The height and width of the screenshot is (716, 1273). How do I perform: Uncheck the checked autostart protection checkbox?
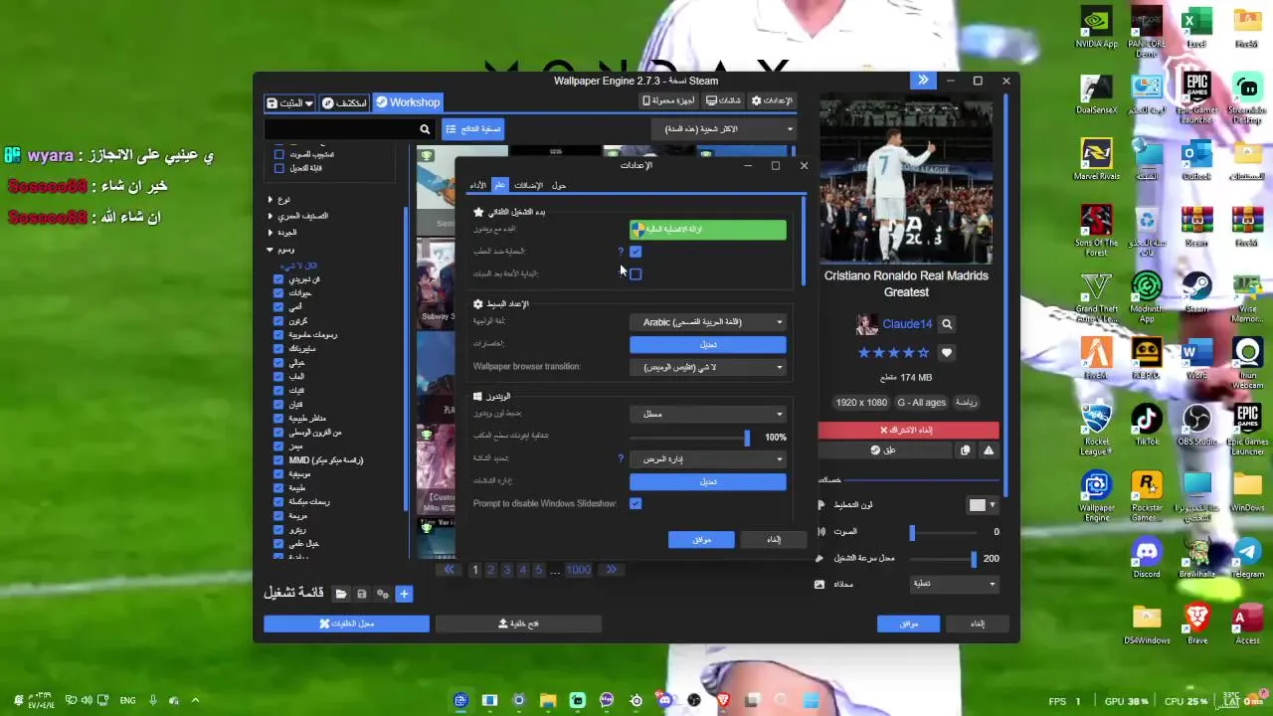tap(636, 252)
